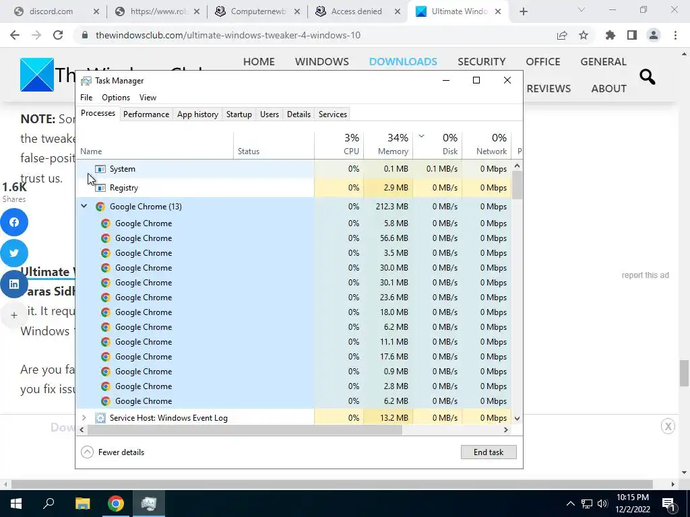Screen dimensions: 690x517
Task: Open the File menu in Task Manager
Action: 86,98
